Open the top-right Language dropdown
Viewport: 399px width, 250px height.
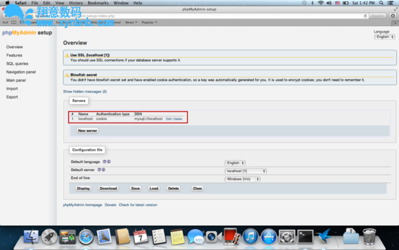click(385, 37)
